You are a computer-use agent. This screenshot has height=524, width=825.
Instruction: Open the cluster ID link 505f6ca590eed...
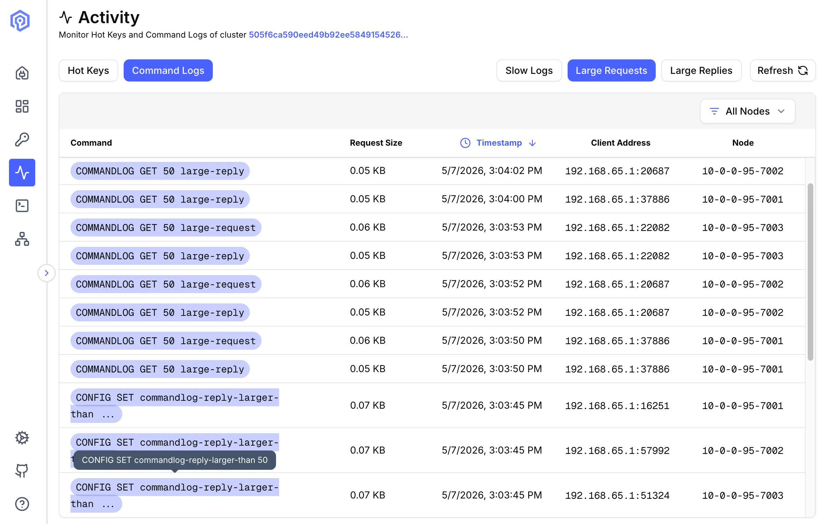(x=328, y=35)
